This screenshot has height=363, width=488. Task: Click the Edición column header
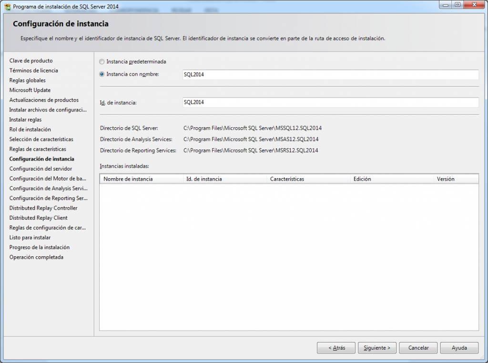pyautogui.click(x=392, y=179)
